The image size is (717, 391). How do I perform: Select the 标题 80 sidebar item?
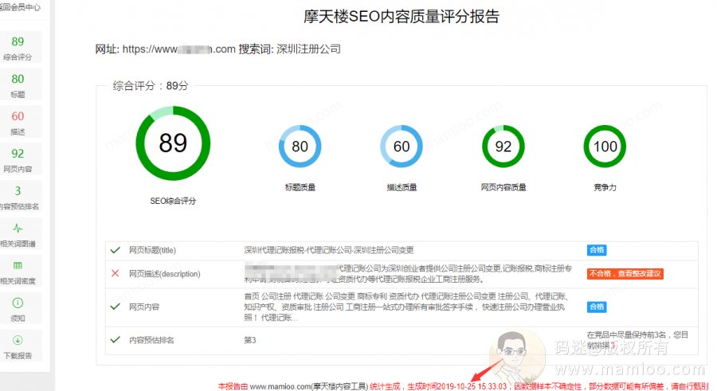click(x=18, y=84)
